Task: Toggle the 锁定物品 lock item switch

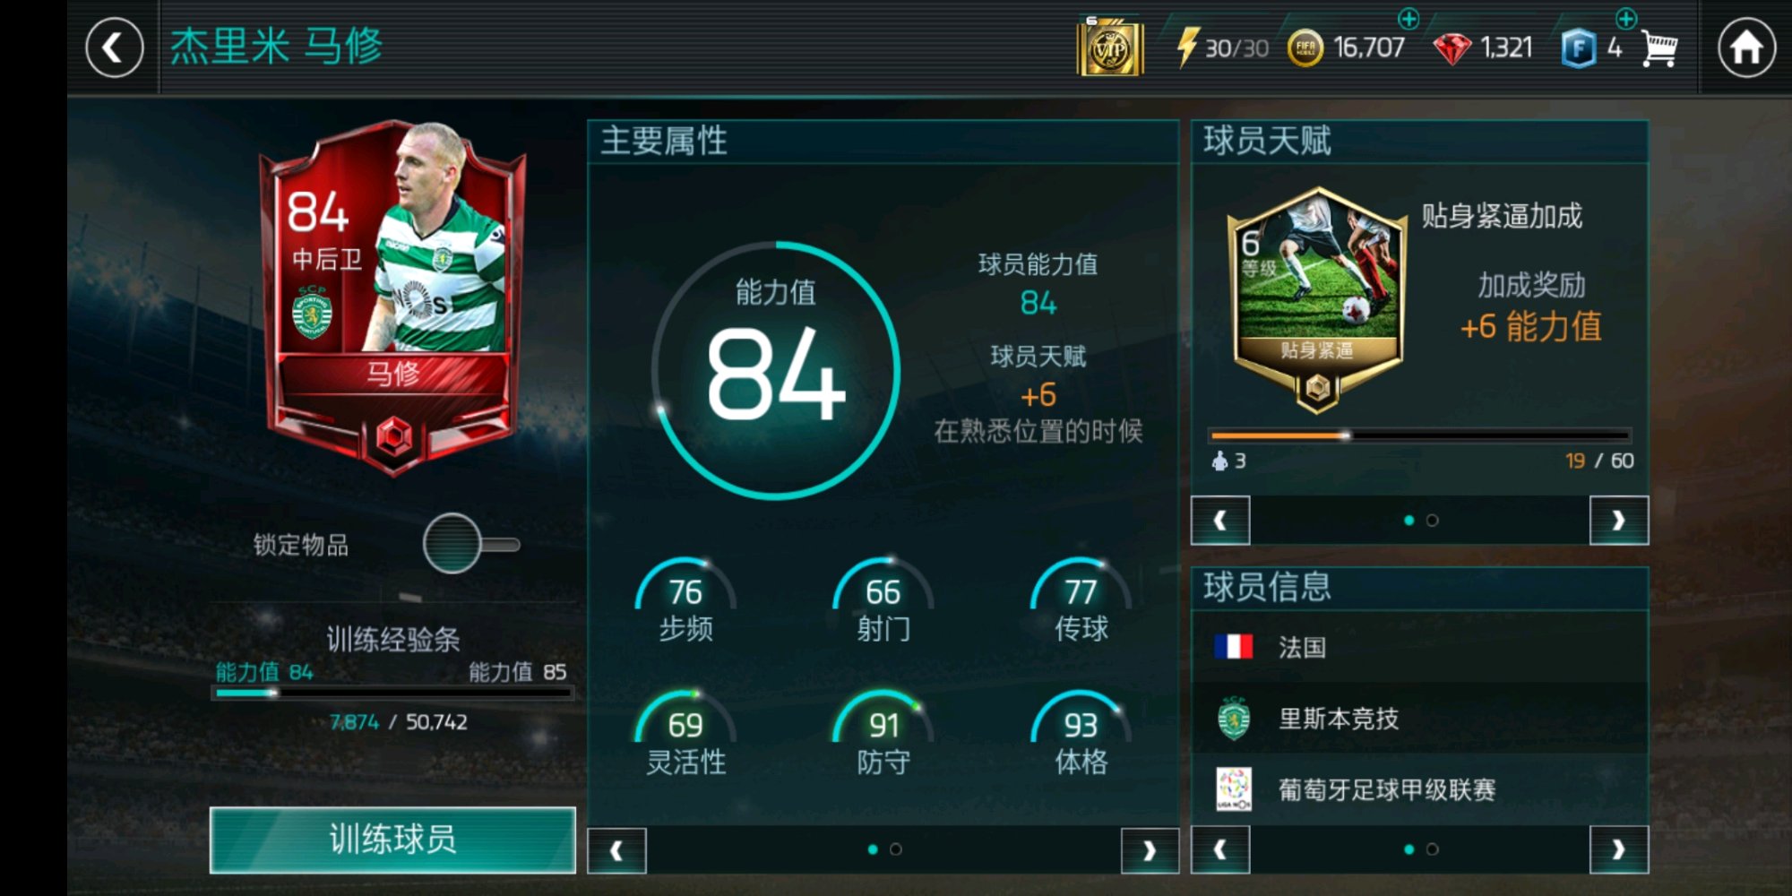Action: pos(471,543)
